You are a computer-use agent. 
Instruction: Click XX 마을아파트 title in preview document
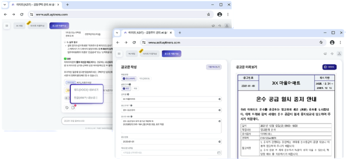tap(286, 83)
